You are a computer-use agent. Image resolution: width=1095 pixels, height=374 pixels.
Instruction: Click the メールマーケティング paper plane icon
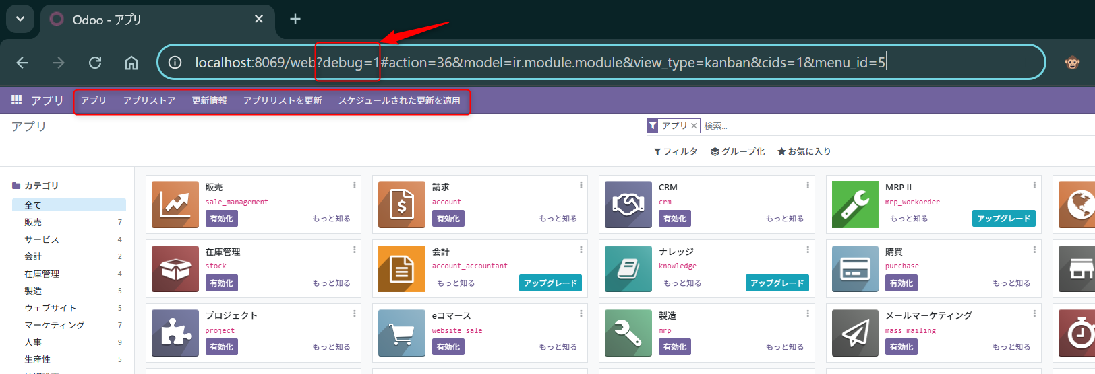pyautogui.click(x=855, y=333)
